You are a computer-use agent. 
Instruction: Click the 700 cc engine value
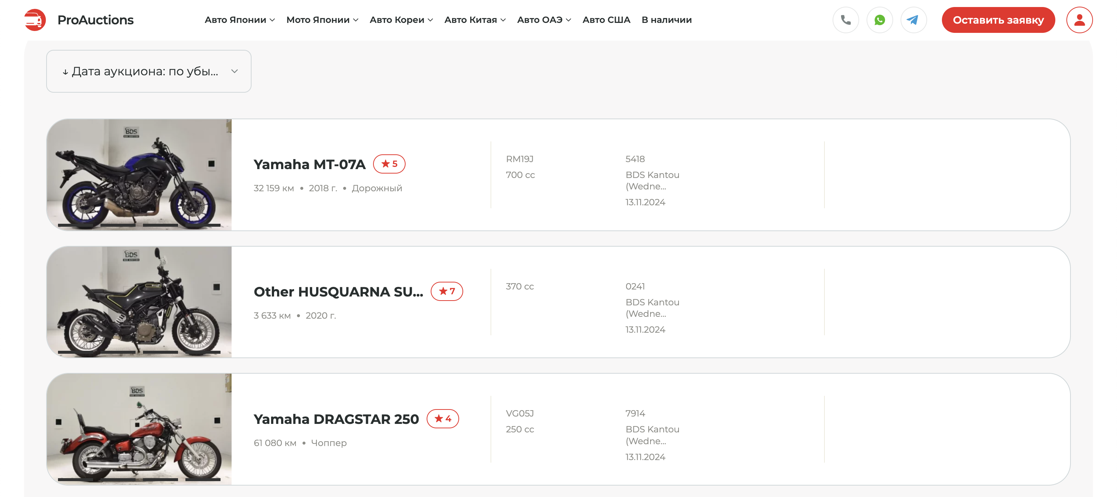(520, 175)
